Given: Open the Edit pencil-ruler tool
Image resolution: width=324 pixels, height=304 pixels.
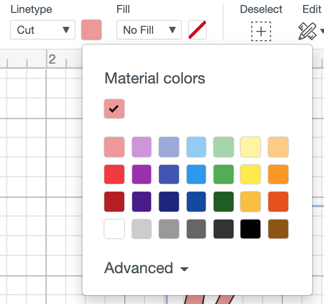Looking at the screenshot, I should point(308,31).
